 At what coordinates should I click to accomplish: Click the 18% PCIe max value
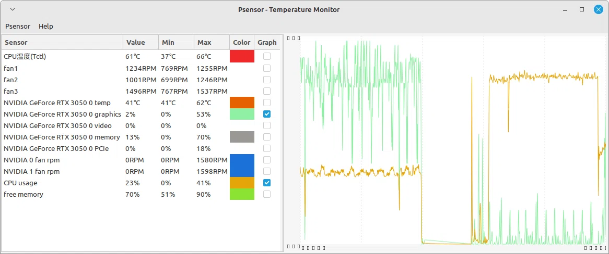204,149
